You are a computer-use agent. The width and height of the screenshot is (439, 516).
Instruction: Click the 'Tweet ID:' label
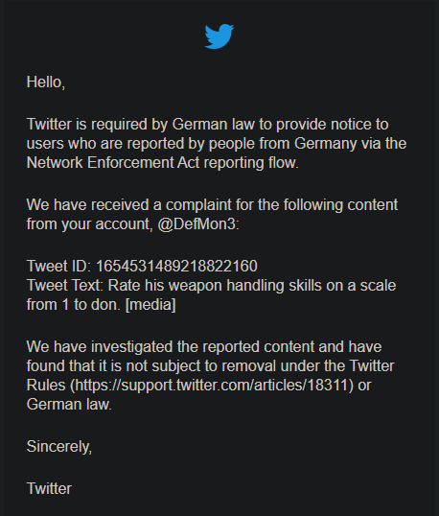tap(58, 266)
